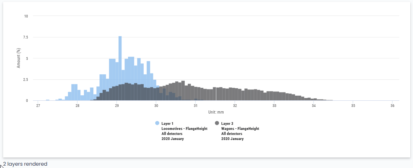Click the Layer 3 legend title text
The width and height of the screenshot is (413, 168).
(227, 123)
